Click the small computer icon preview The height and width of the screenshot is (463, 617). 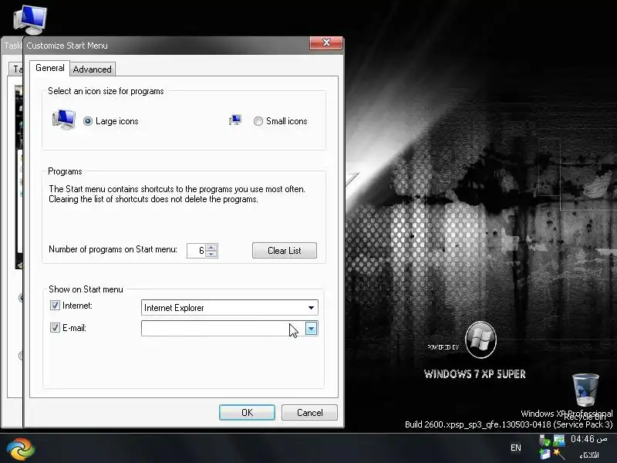point(235,120)
